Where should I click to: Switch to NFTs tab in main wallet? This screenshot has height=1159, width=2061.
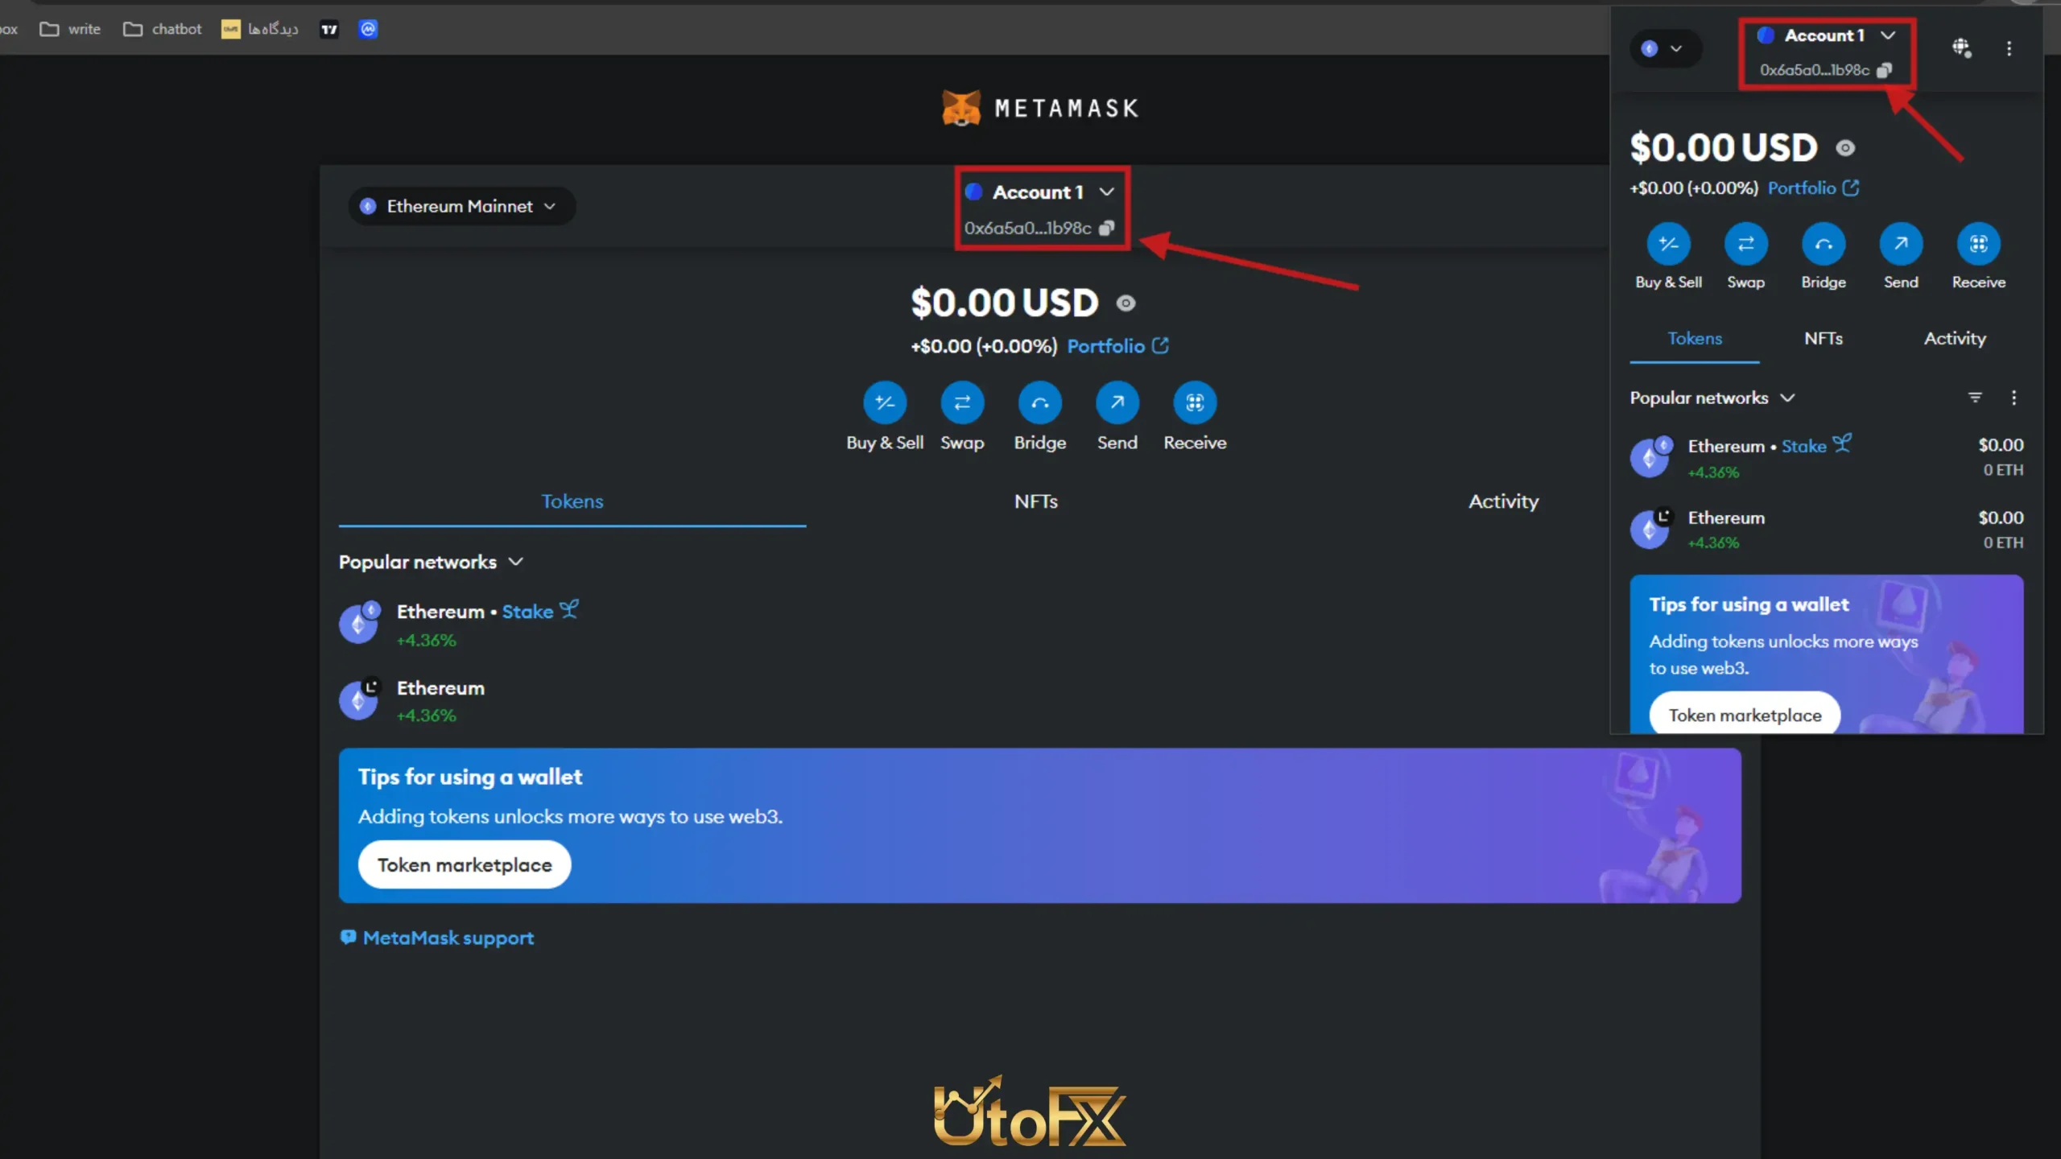(x=1036, y=501)
